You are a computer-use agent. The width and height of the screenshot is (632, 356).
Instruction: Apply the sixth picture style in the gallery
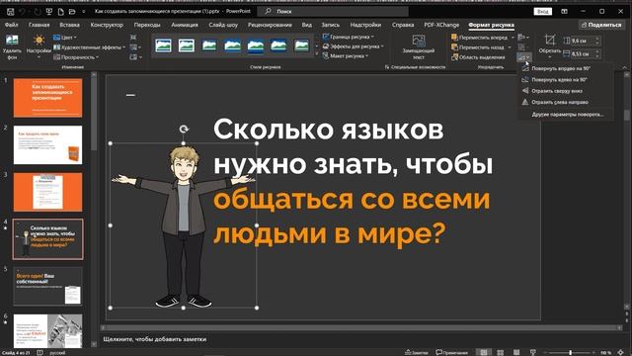click(x=278, y=45)
